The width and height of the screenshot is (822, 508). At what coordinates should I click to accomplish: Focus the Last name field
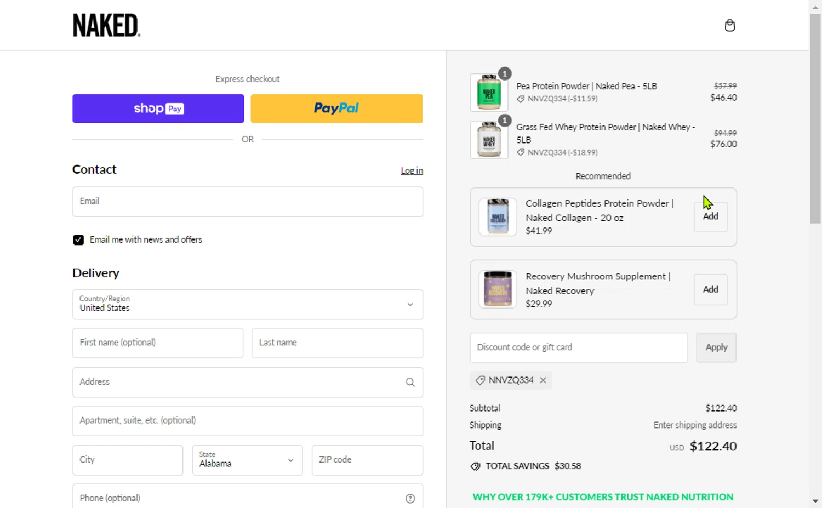337,343
